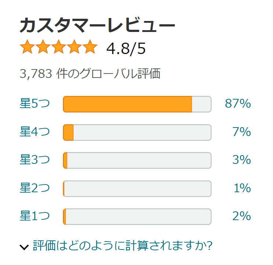Click the 4.8/5 rating score text
Screen dimensions: 273x265
click(126, 49)
